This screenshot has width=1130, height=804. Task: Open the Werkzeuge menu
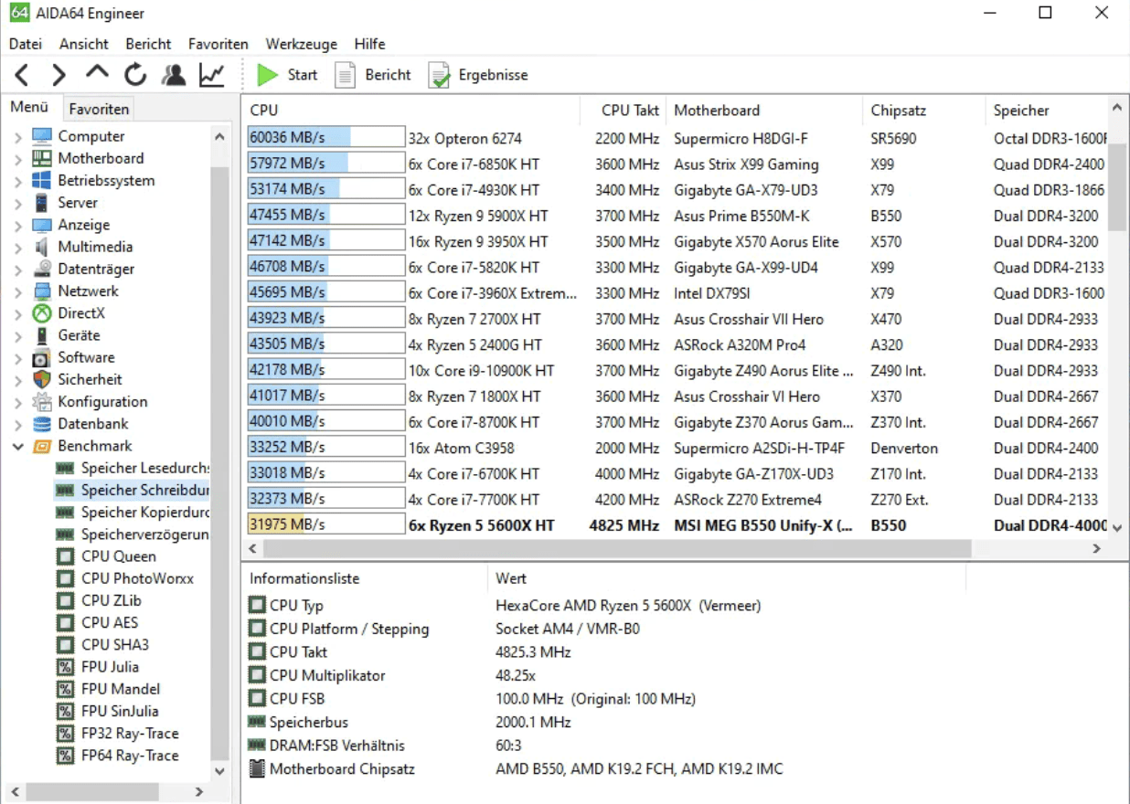pos(302,44)
